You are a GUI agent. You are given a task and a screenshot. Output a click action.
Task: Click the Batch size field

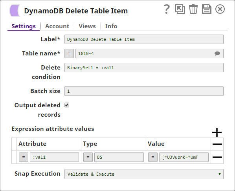[x=144, y=91]
